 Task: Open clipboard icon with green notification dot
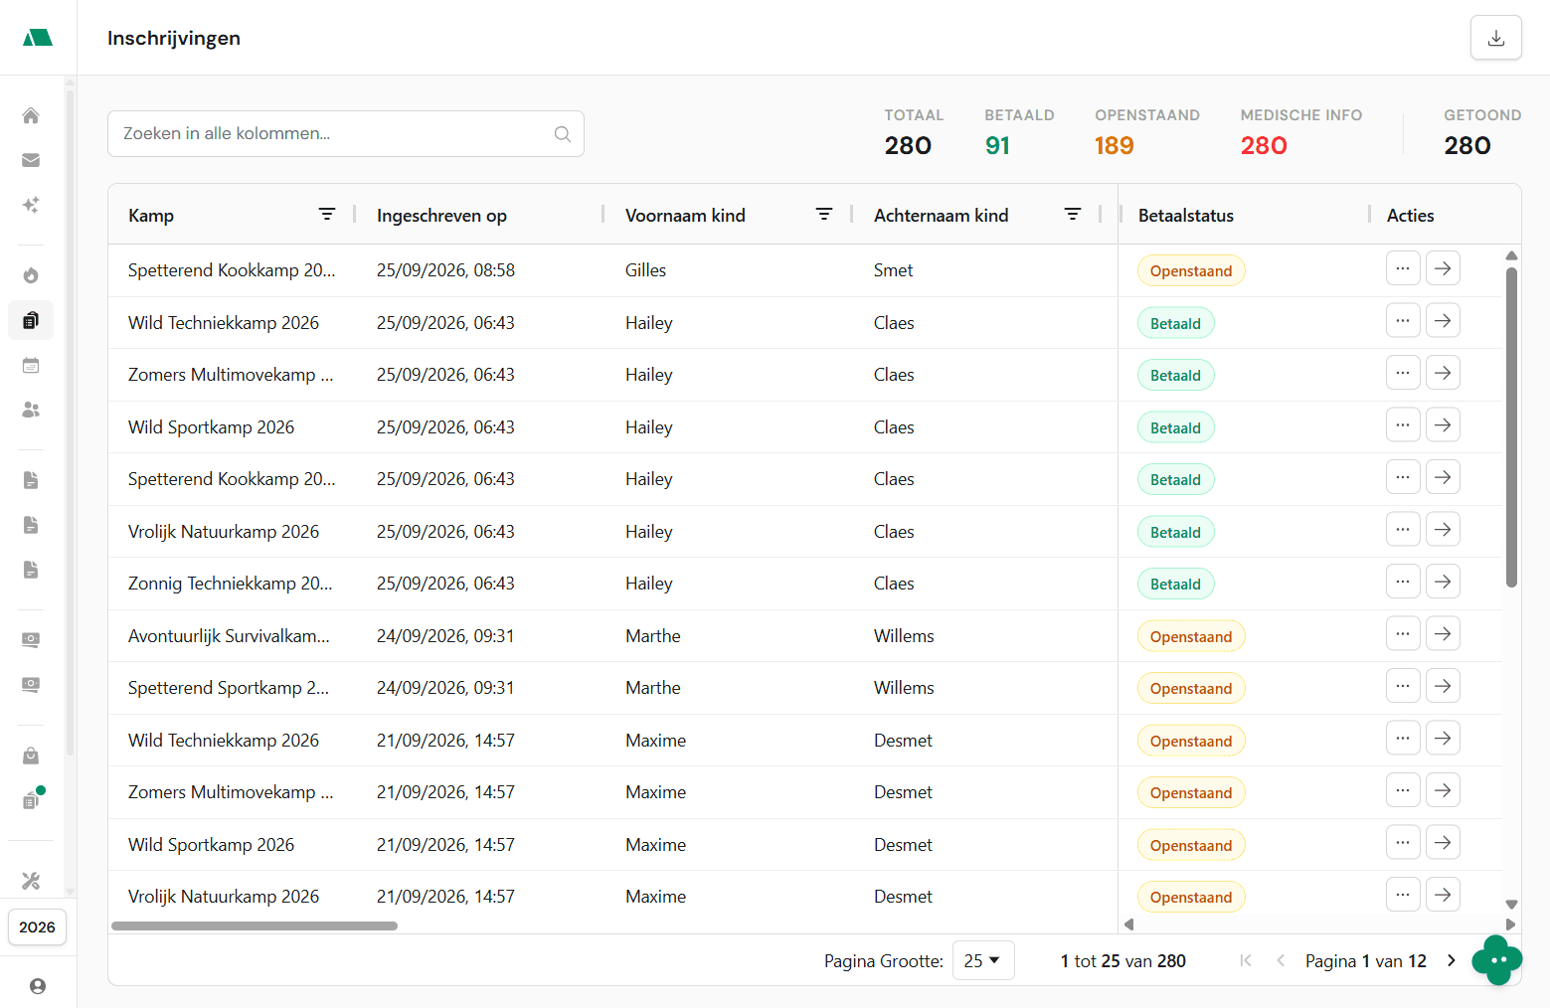(x=32, y=799)
